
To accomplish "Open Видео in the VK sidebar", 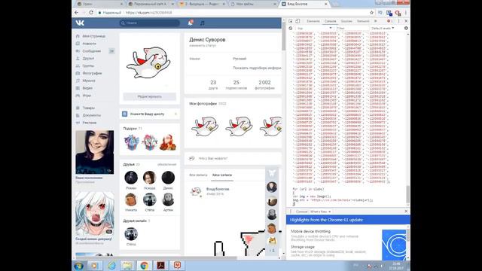I will pyautogui.click(x=87, y=88).
